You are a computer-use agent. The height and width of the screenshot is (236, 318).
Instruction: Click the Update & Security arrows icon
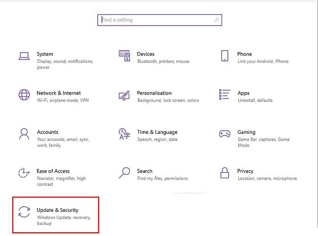click(x=24, y=212)
